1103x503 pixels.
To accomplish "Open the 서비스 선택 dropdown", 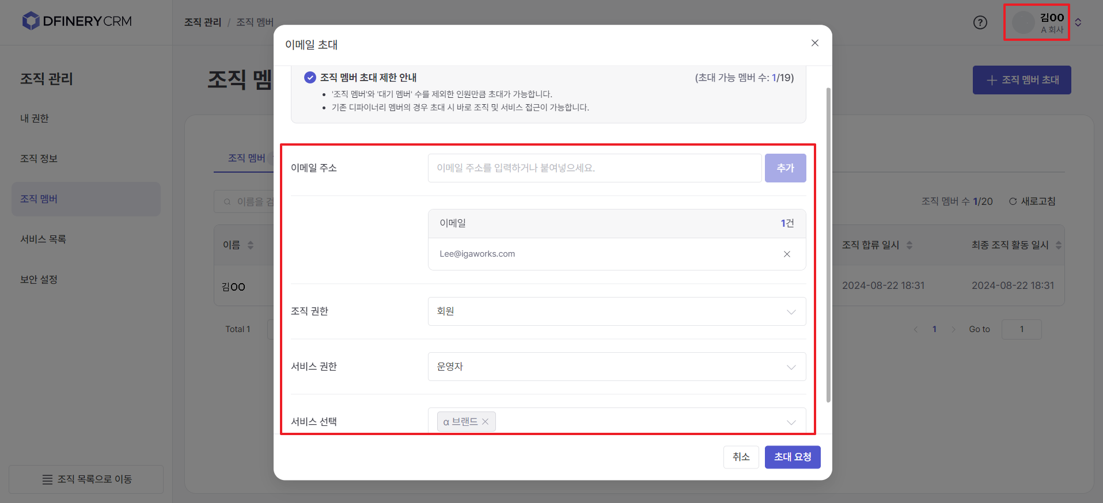I will click(x=791, y=422).
